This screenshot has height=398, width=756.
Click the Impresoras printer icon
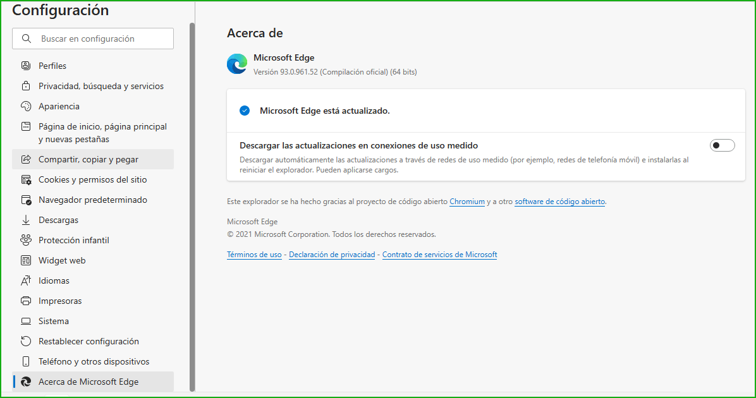click(26, 301)
